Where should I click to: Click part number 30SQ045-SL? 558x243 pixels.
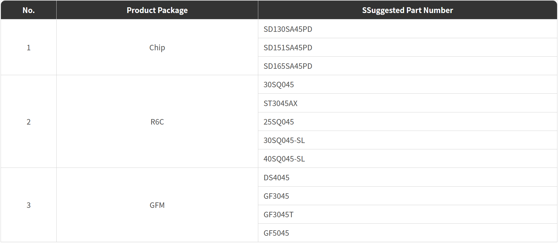coord(284,140)
